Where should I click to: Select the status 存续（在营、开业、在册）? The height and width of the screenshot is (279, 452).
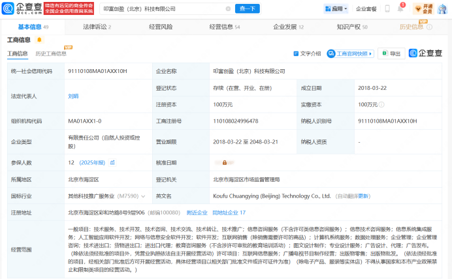242,88
